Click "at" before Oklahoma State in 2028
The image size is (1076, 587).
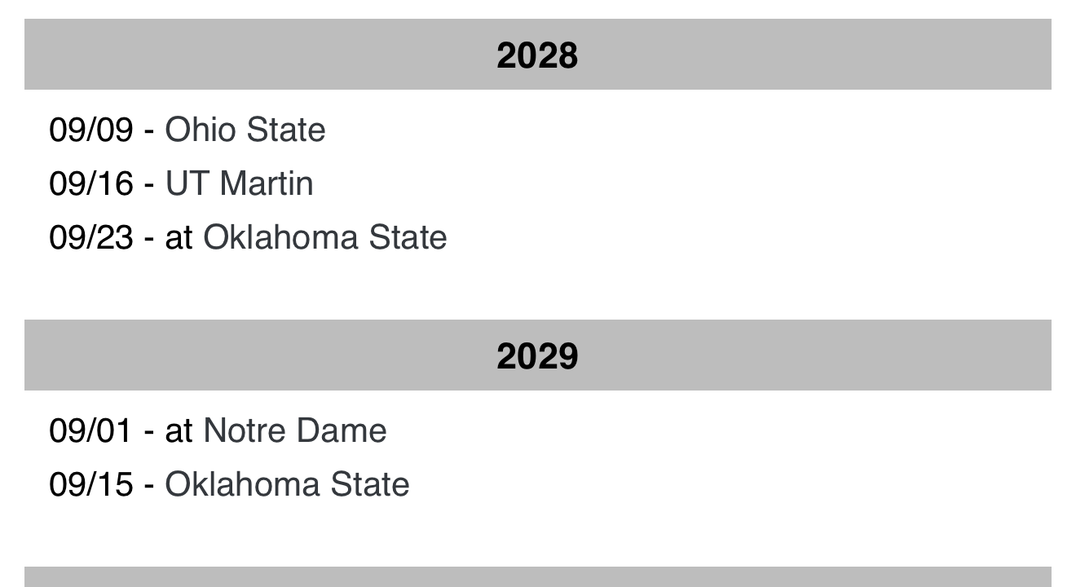[x=179, y=238]
